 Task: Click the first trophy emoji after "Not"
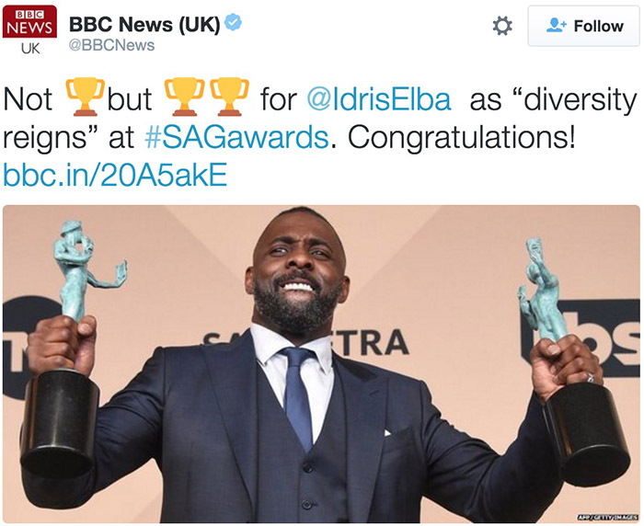85,97
